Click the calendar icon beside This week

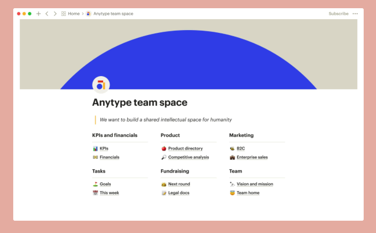95,193
